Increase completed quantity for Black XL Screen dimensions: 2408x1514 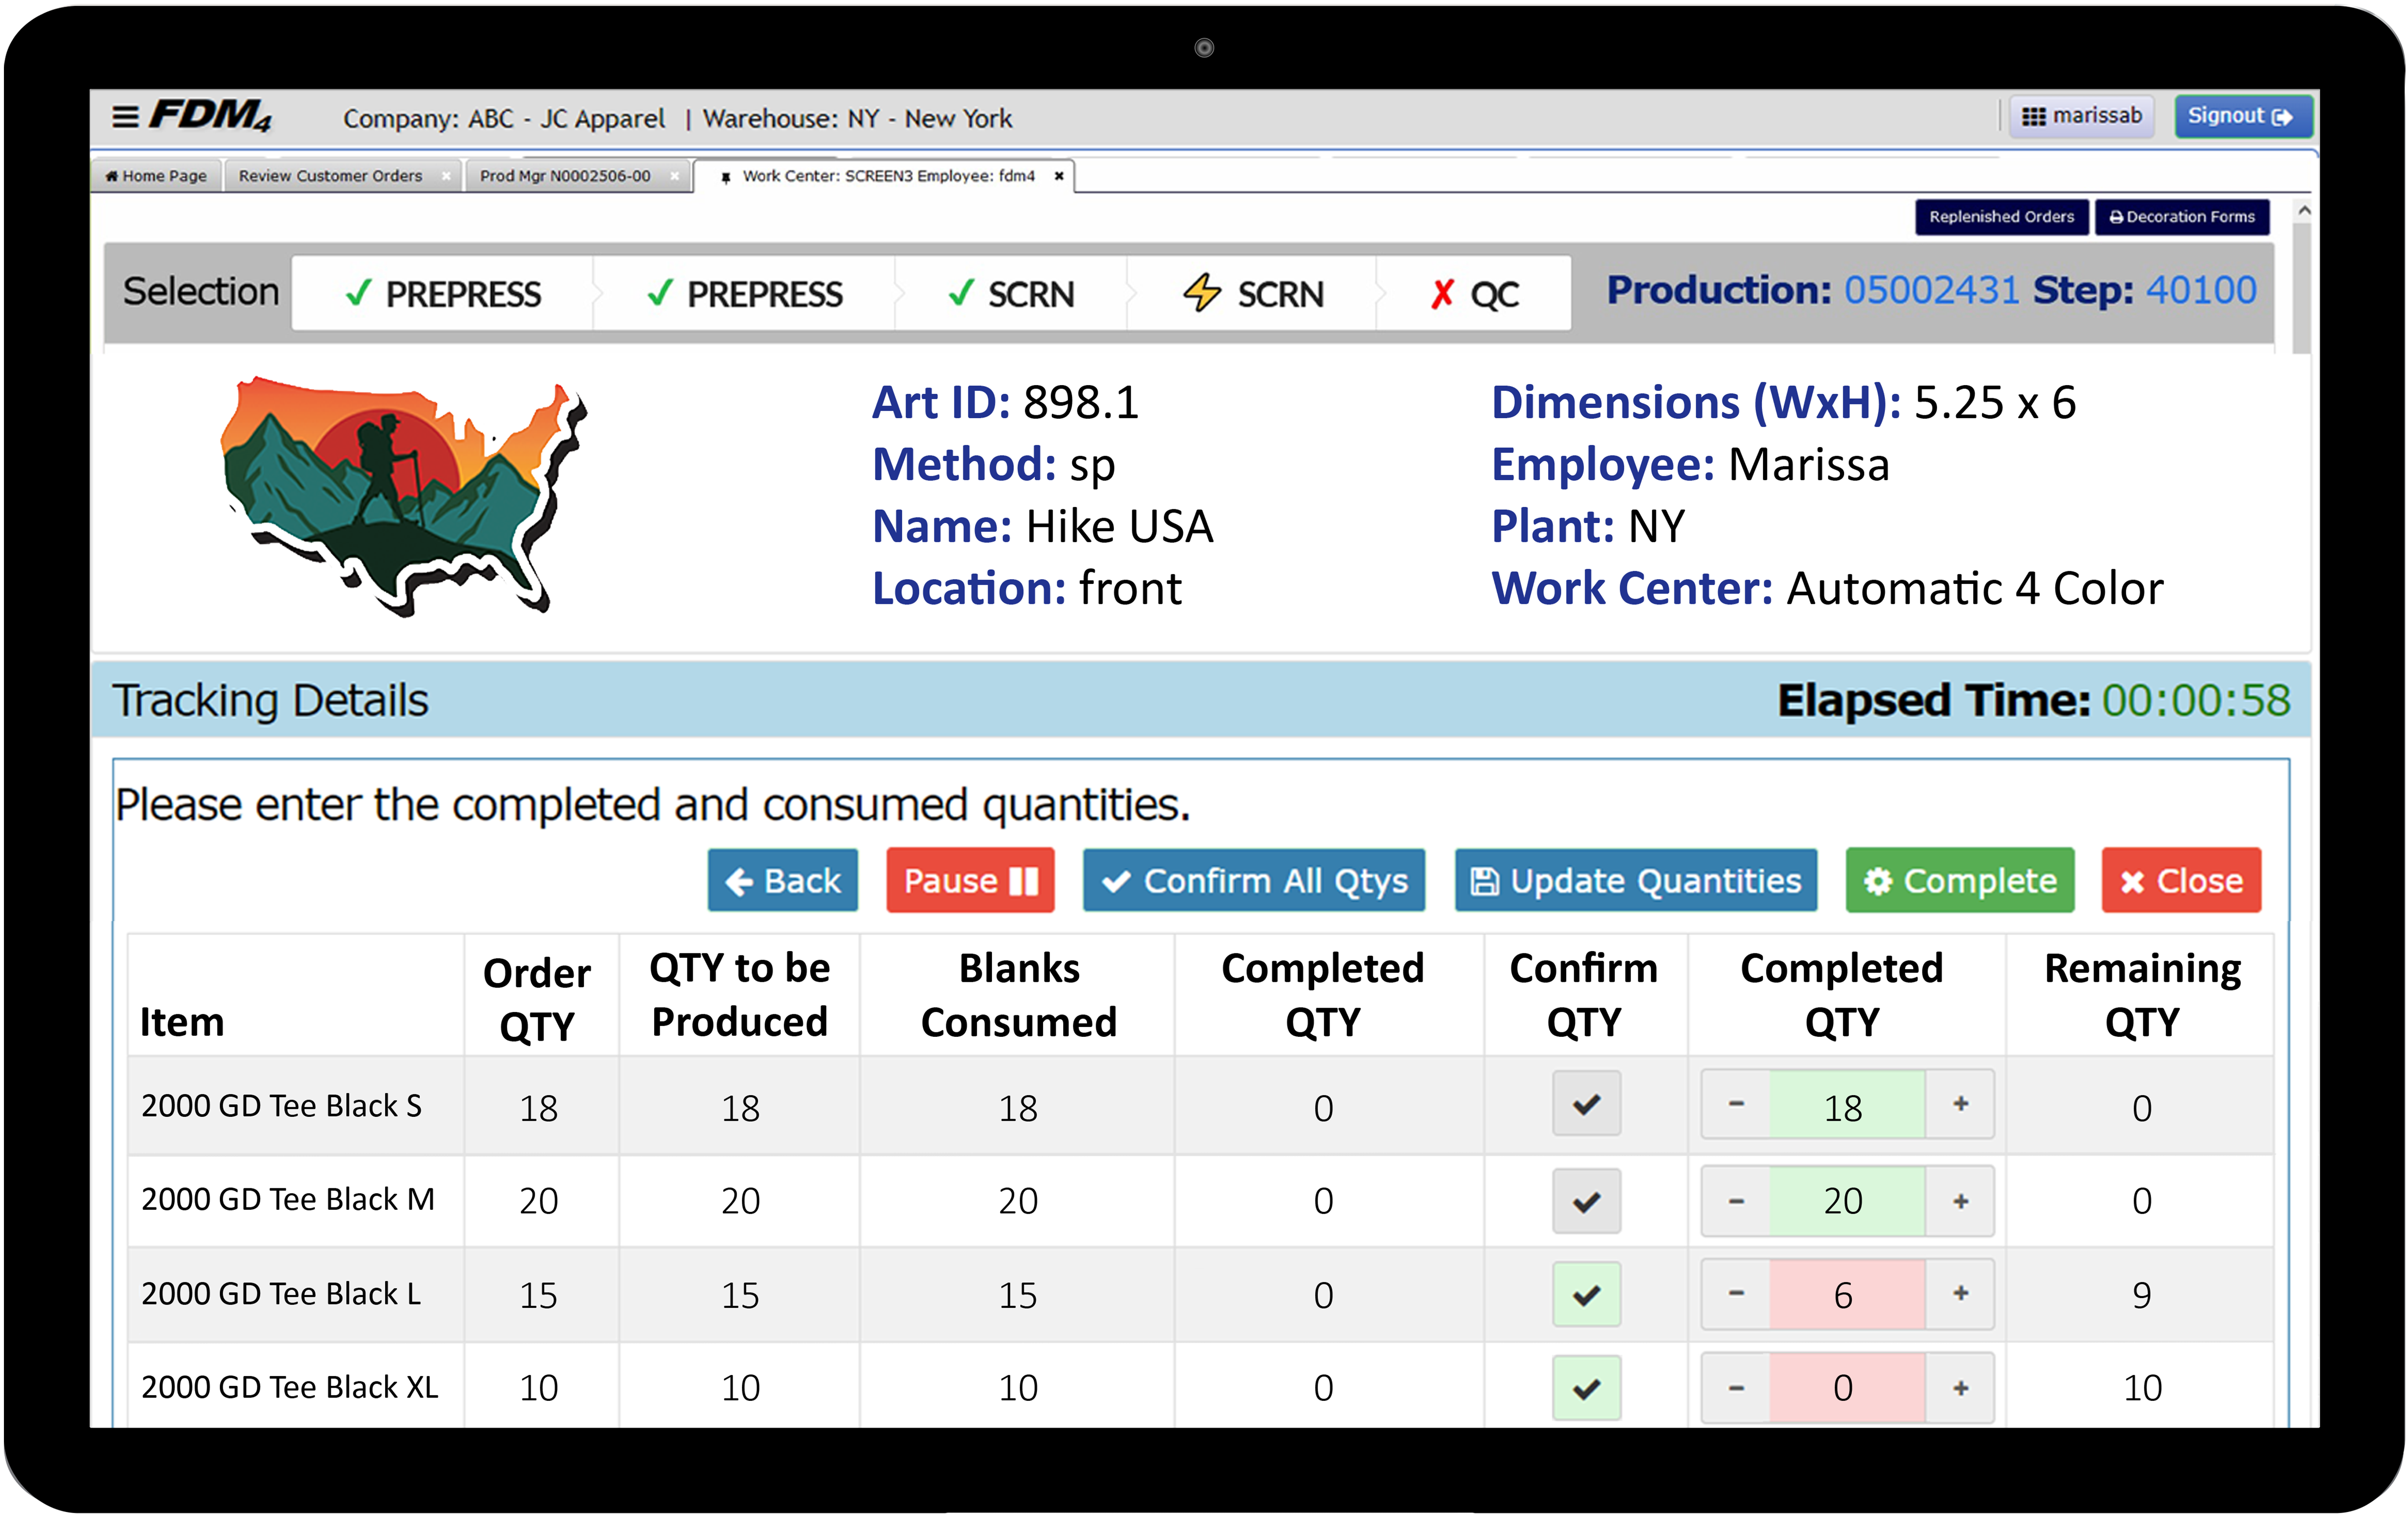click(1960, 1388)
